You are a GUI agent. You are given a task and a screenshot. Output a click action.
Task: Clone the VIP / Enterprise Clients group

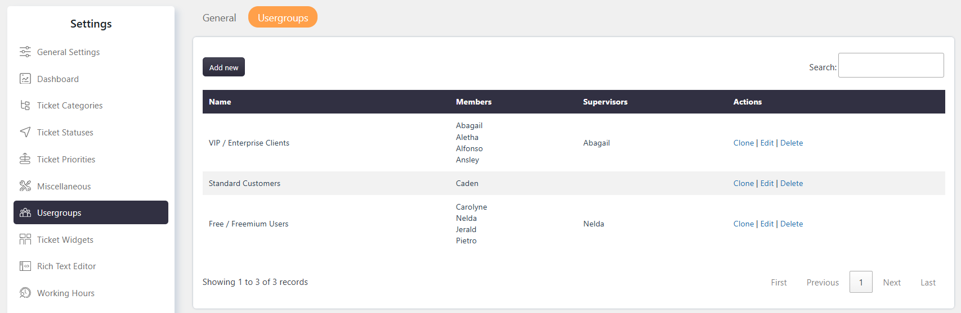pos(743,143)
